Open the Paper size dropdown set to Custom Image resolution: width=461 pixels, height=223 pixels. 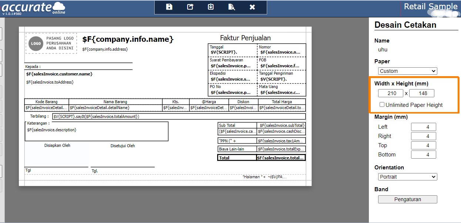tap(407, 71)
